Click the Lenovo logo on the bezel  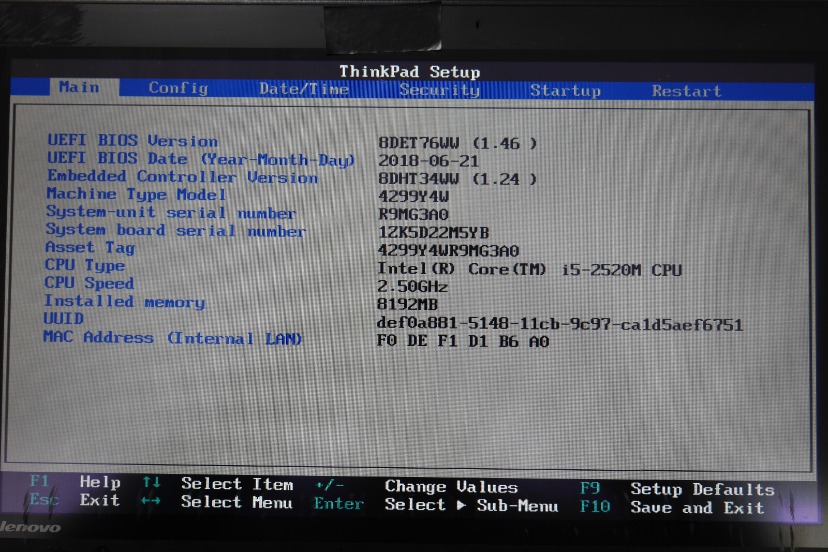[30, 527]
